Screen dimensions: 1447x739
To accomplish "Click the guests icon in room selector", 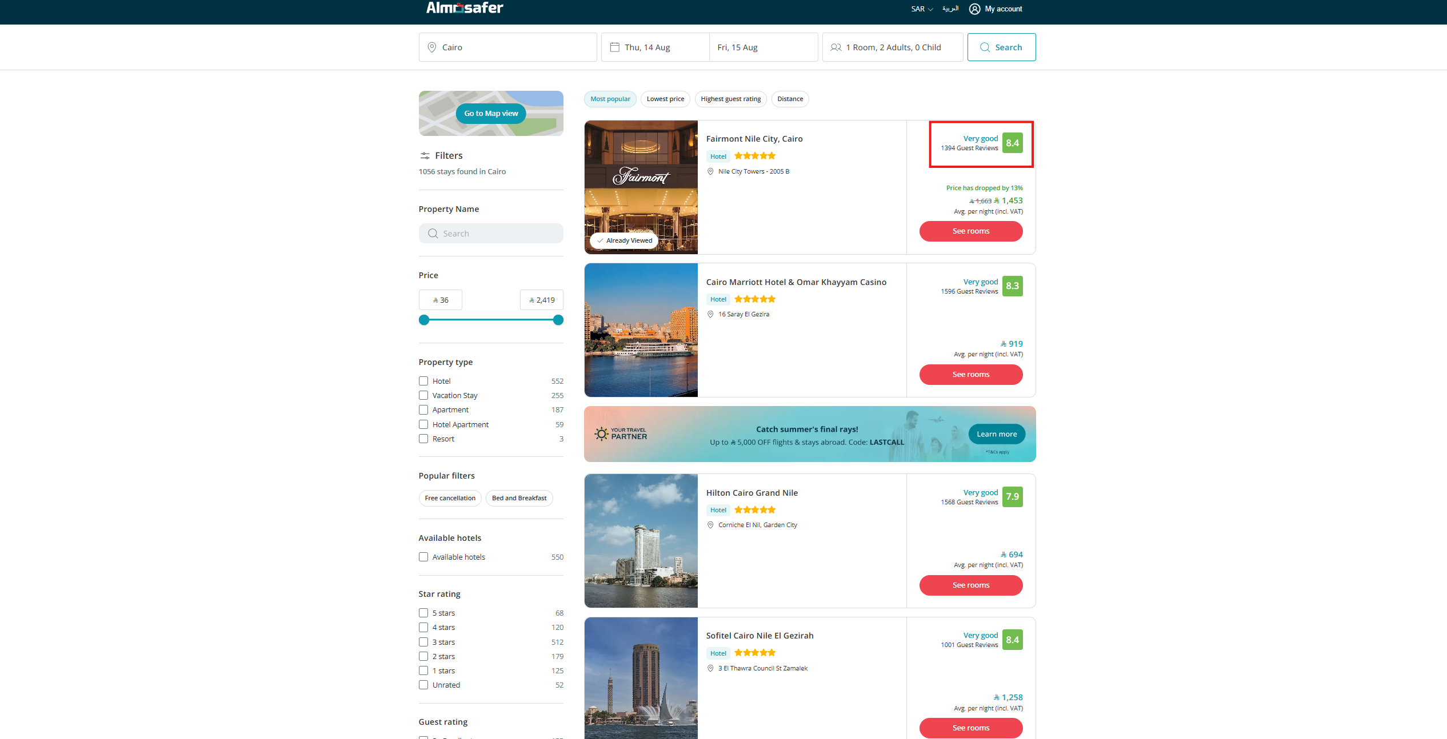I will point(836,47).
